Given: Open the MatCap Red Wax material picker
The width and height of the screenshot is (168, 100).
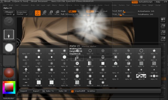Looking at the screenshot, I should [9, 74].
